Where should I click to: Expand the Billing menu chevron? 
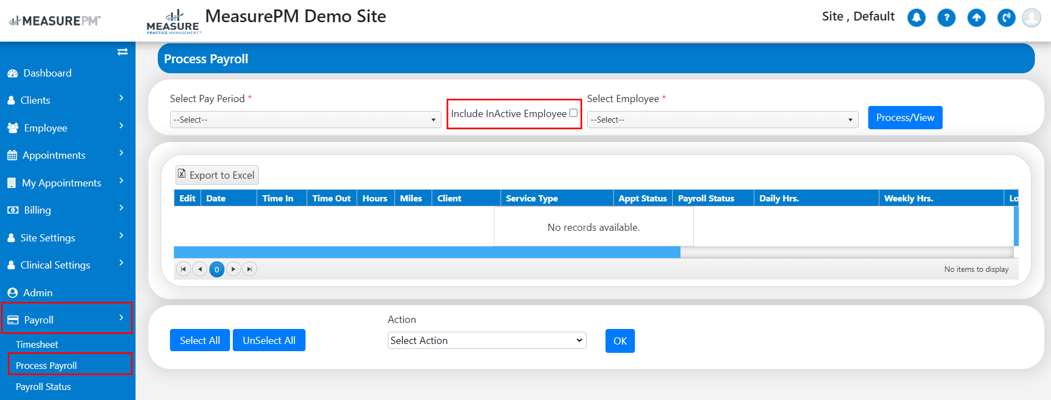coord(121,208)
